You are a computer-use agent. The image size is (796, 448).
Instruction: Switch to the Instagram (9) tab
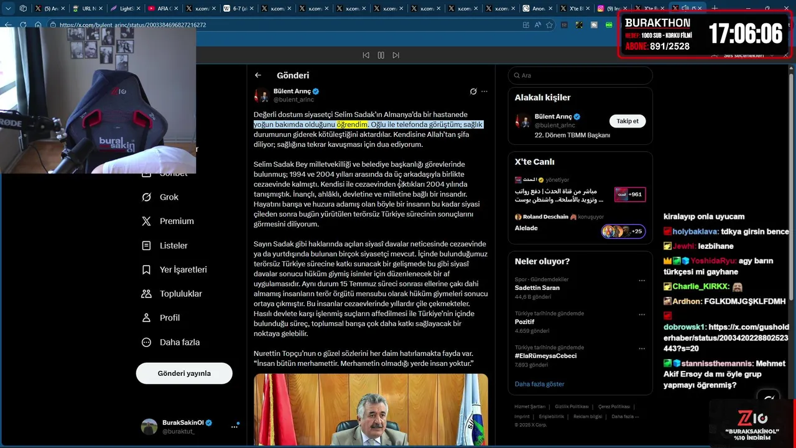pyautogui.click(x=611, y=9)
